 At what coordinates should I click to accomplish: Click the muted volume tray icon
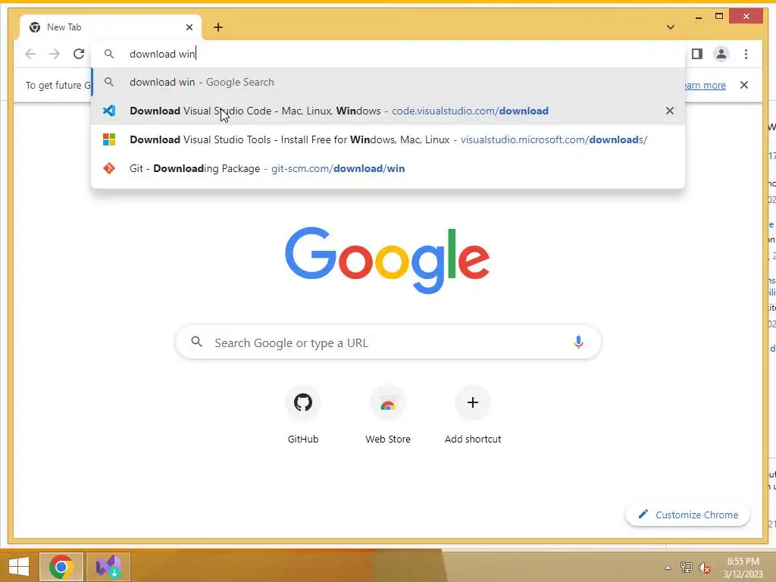[705, 568]
